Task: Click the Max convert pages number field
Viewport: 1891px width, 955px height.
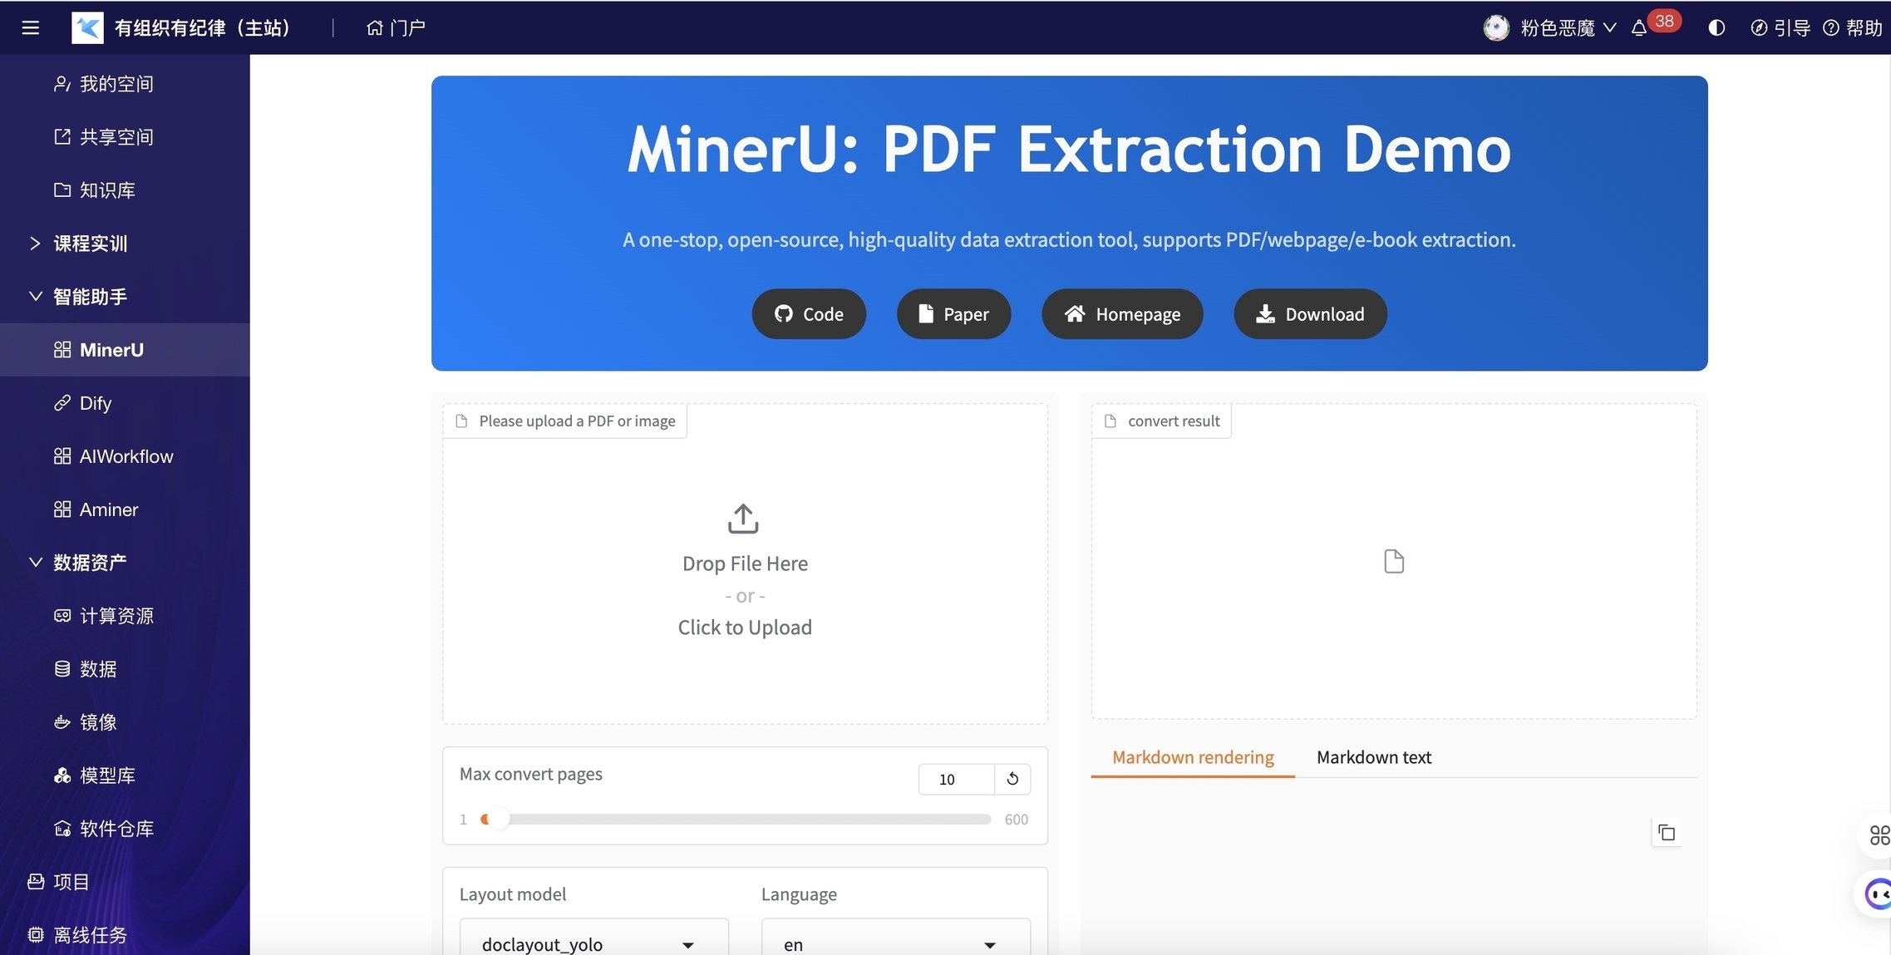Action: click(x=956, y=779)
